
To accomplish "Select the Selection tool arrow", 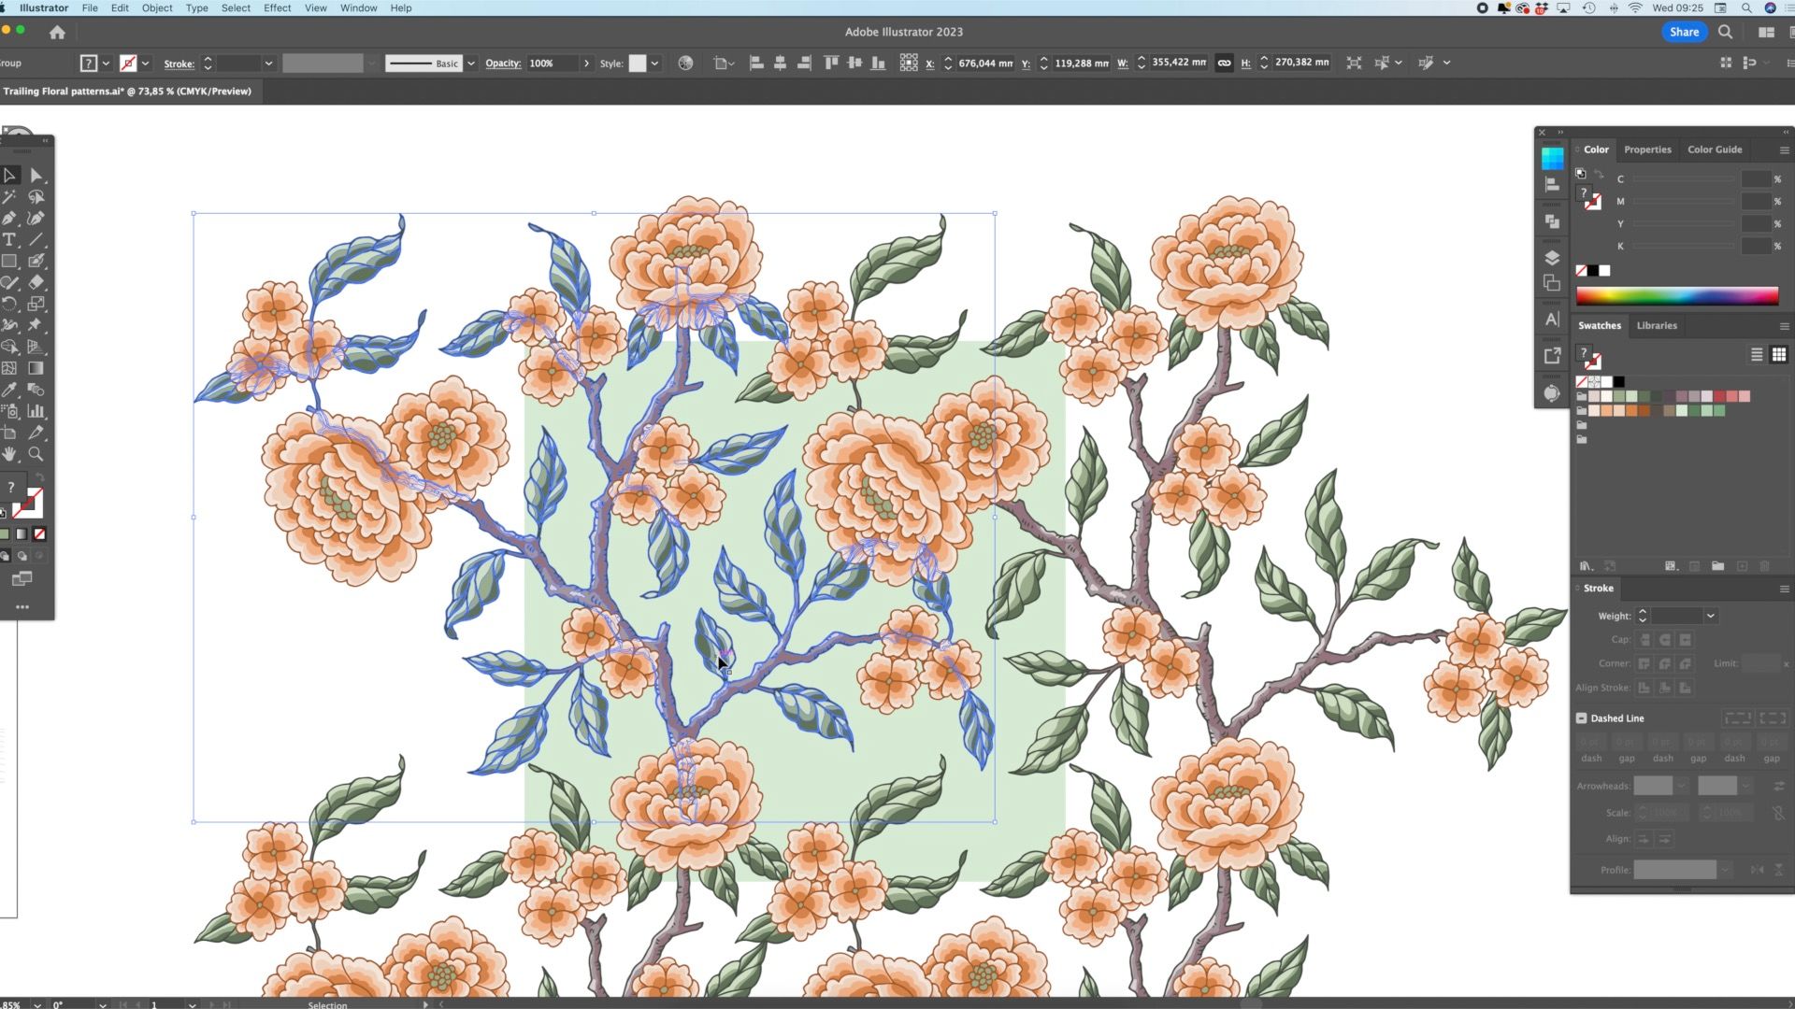I will coord(9,176).
